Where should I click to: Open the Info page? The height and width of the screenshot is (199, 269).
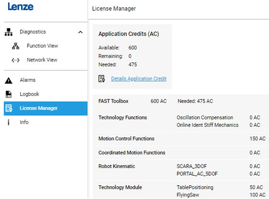(24, 122)
